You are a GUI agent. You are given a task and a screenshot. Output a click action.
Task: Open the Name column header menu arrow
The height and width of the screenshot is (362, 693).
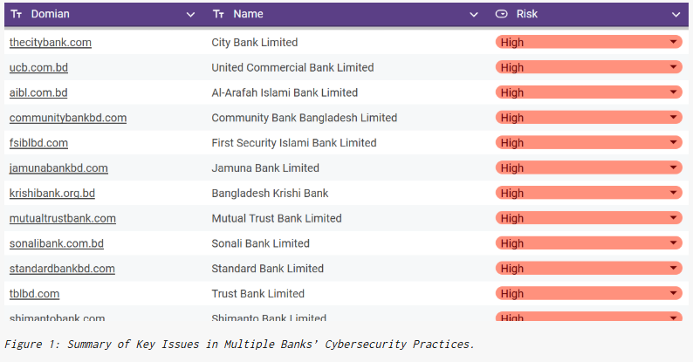coord(474,15)
